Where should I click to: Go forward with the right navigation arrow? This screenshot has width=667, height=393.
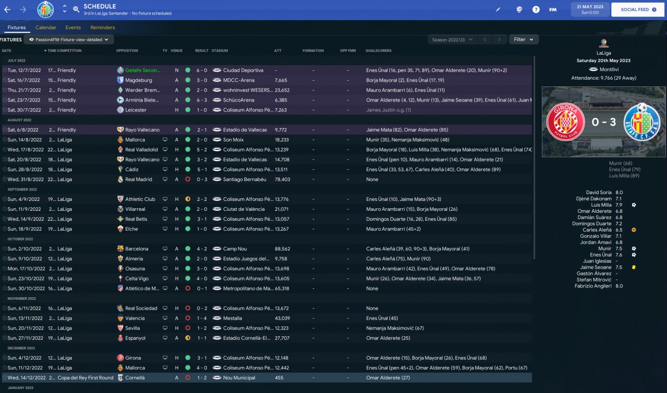click(22, 9)
